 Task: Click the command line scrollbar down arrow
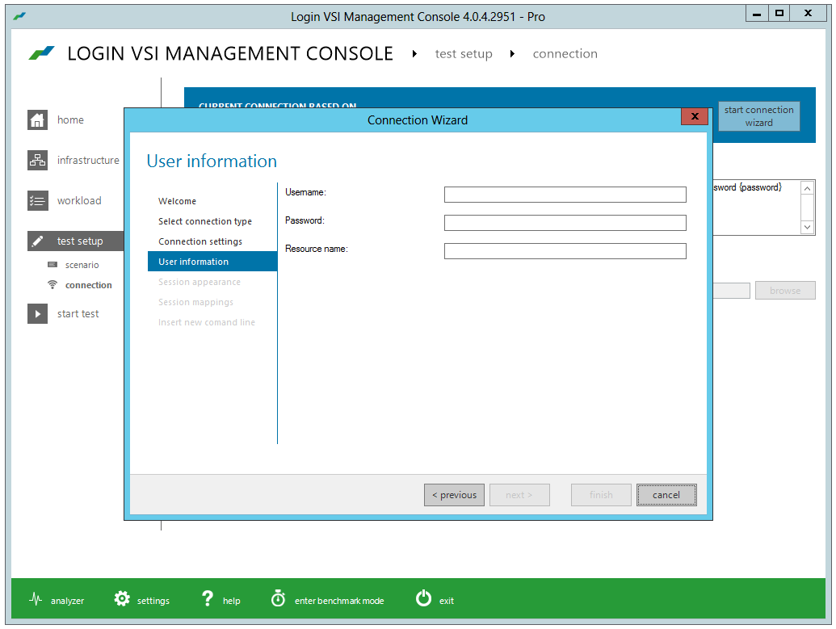coord(807,227)
